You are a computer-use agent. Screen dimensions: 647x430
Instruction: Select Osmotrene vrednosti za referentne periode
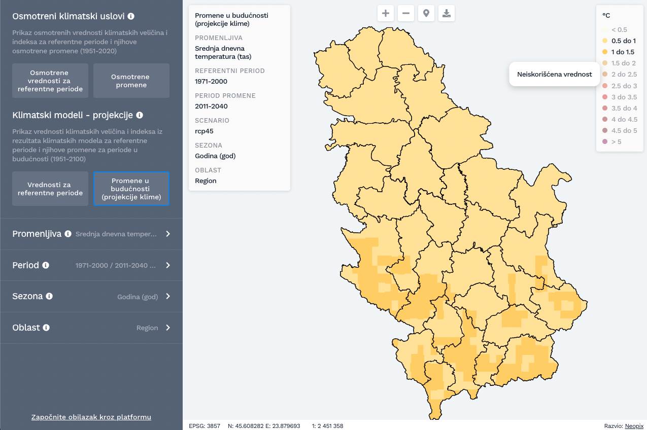pyautogui.click(x=50, y=81)
